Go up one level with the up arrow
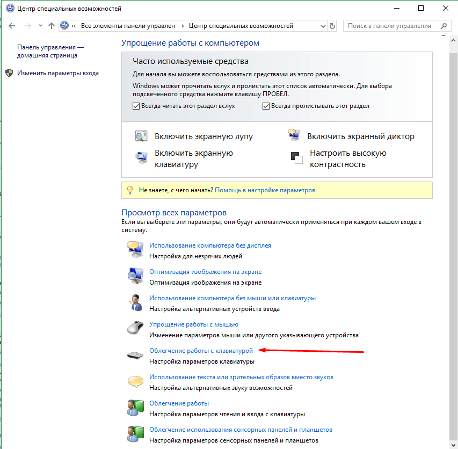The image size is (458, 449). tap(52, 26)
